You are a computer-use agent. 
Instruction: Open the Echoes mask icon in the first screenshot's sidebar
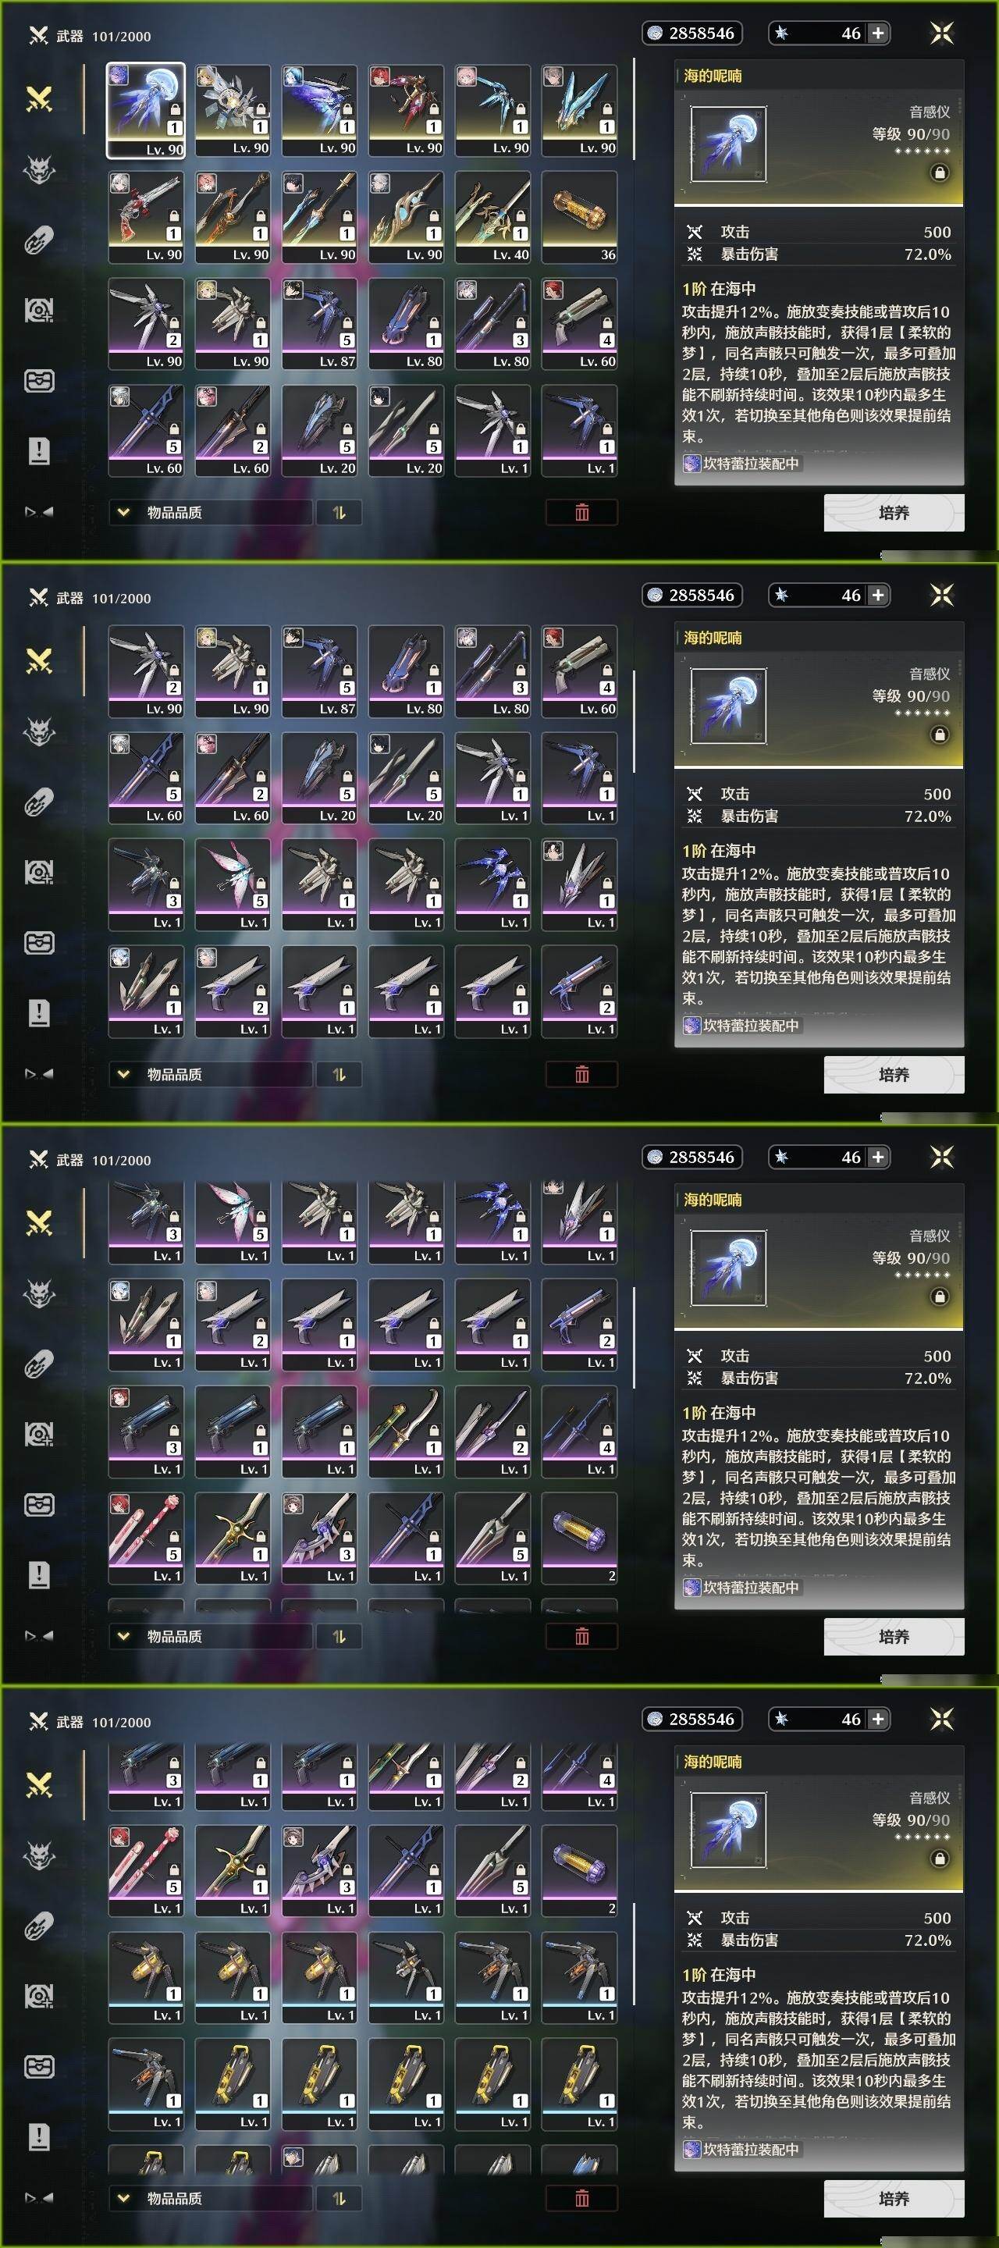coord(39,169)
